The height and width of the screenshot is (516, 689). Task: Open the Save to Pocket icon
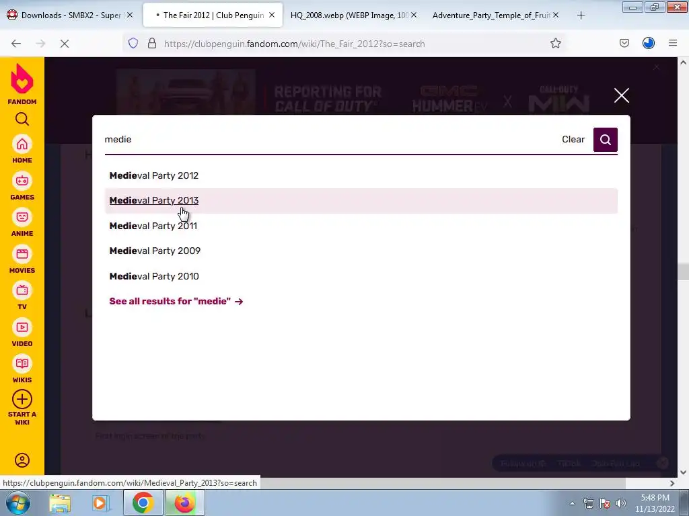tap(624, 43)
